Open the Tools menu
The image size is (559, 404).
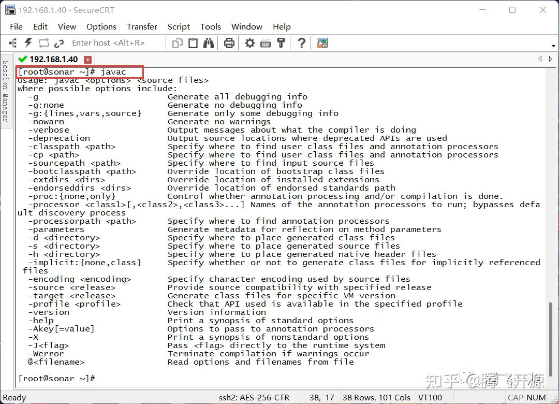click(x=210, y=26)
